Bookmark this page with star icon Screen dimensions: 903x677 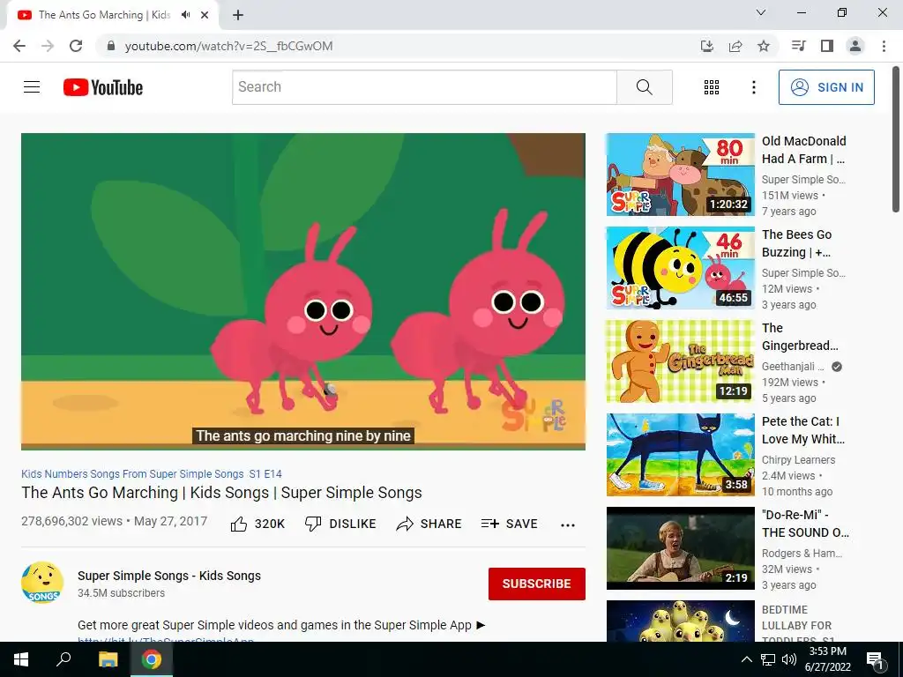point(764,46)
